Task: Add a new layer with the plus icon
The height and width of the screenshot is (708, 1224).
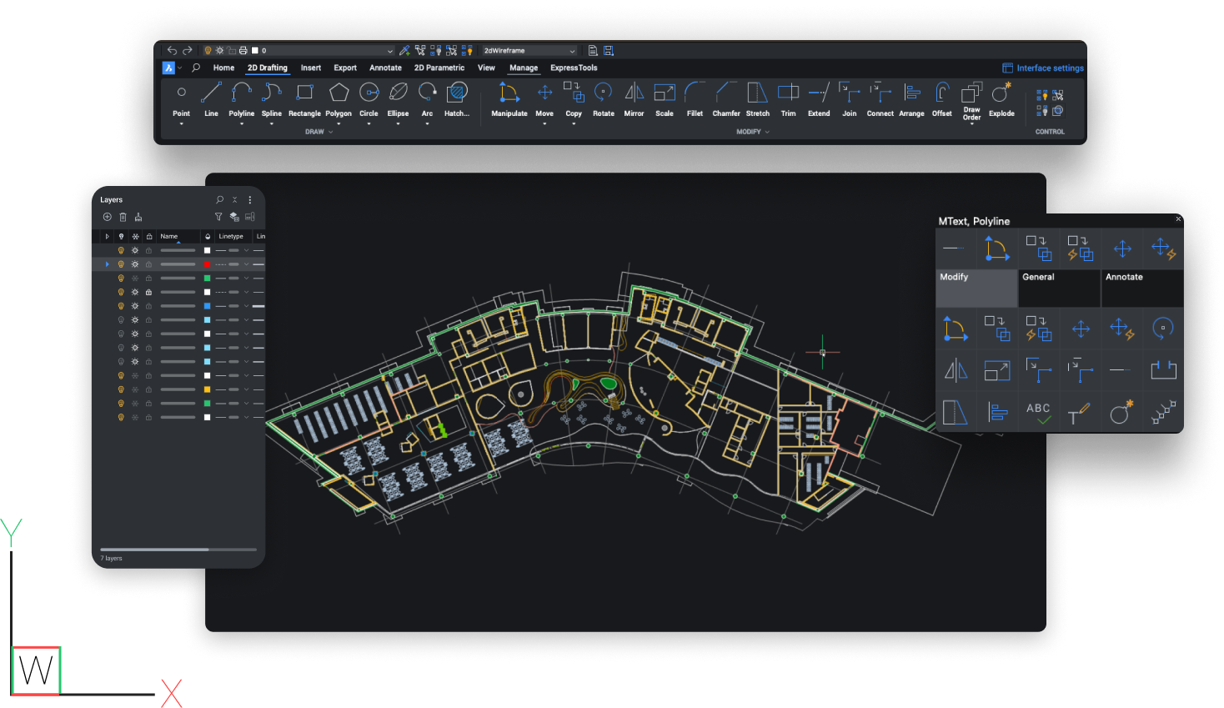Action: tap(107, 217)
